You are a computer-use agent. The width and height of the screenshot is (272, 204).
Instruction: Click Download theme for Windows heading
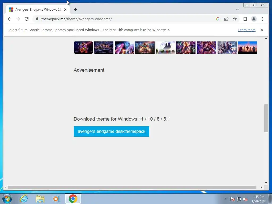(x=122, y=119)
